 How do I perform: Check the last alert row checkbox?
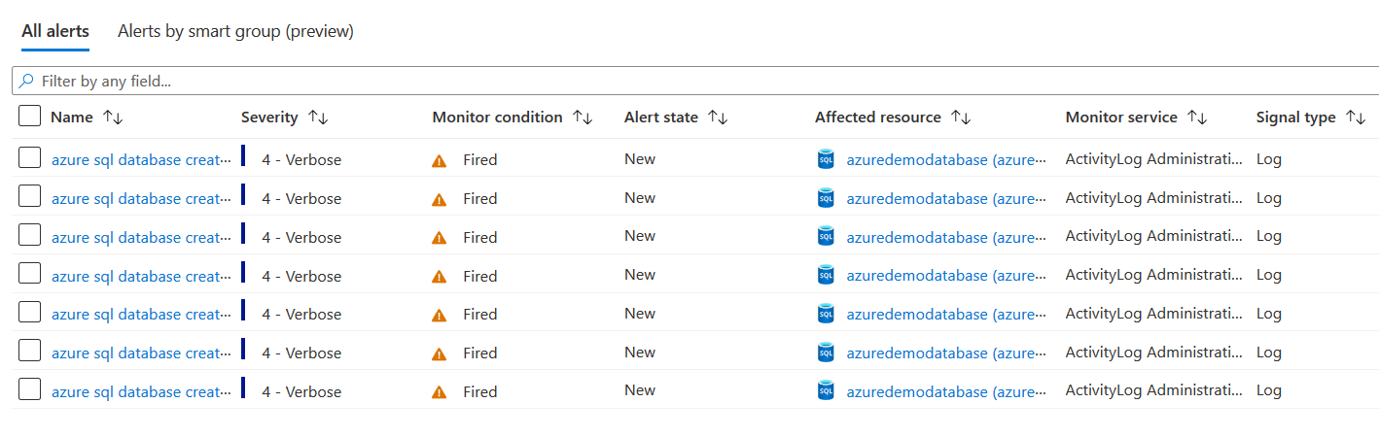[30, 390]
